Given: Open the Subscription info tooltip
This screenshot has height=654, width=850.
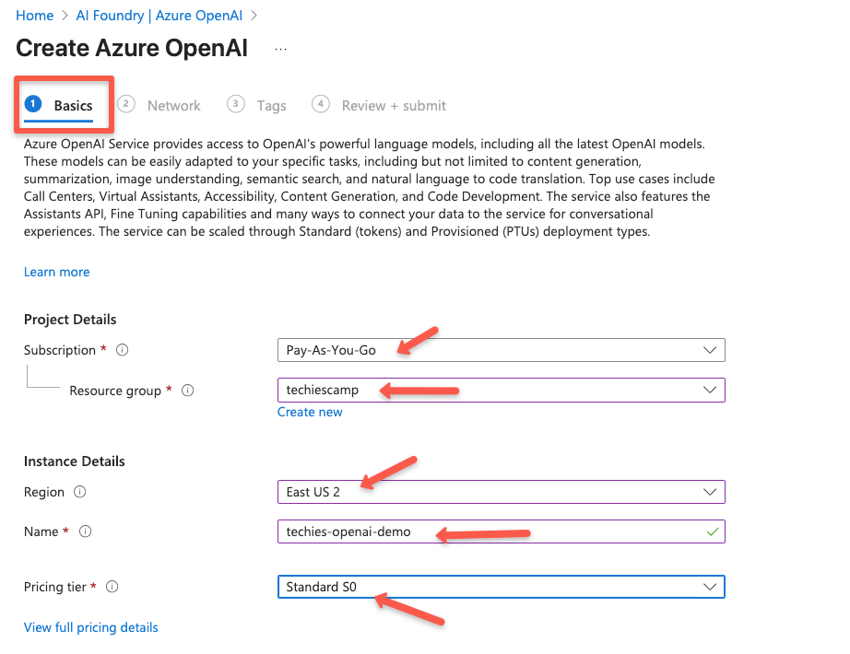Looking at the screenshot, I should (121, 350).
